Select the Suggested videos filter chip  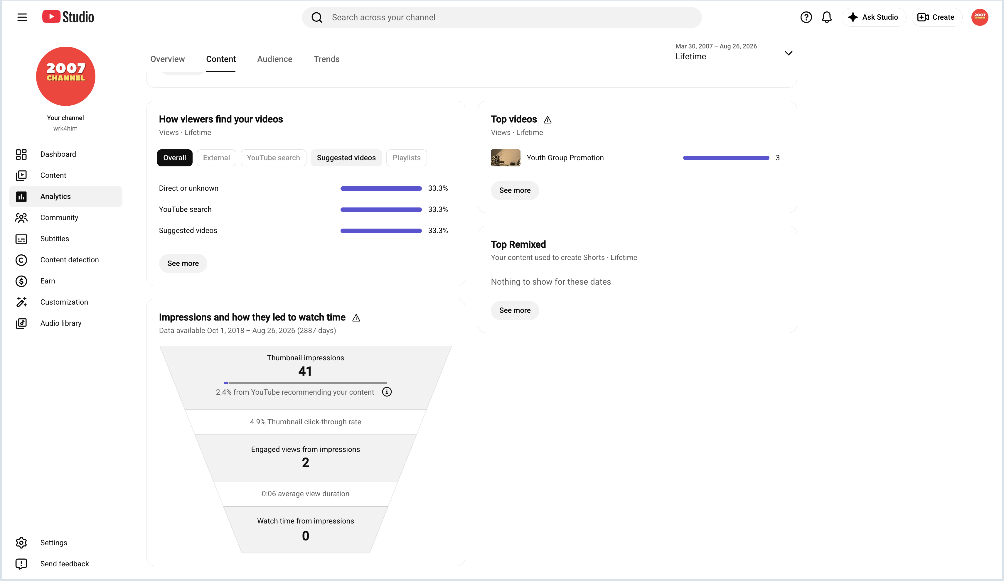346,158
